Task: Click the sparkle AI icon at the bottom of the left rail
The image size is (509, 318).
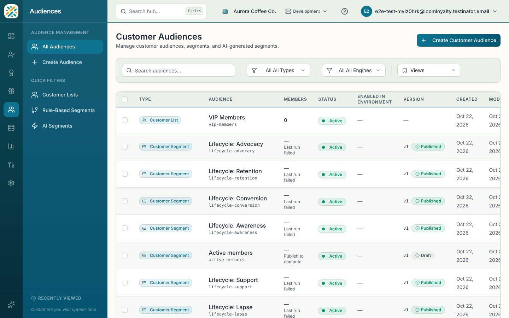Action: pos(11,305)
